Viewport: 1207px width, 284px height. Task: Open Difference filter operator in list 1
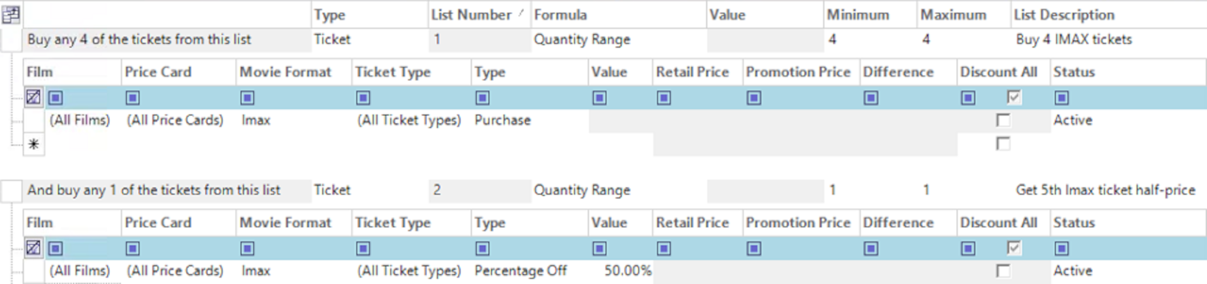click(x=870, y=98)
